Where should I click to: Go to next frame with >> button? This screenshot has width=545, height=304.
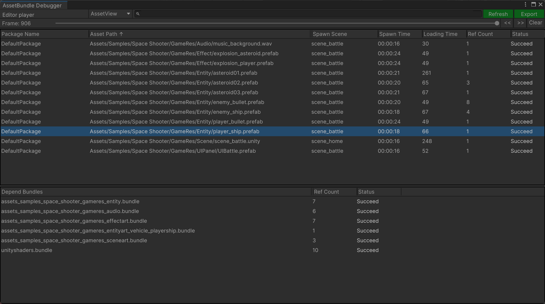pos(520,23)
